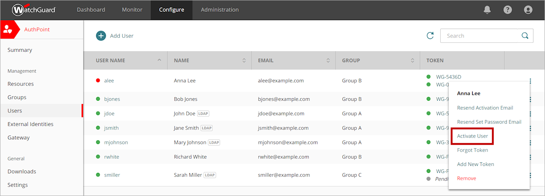Sort table by Email column arrows

click(x=328, y=60)
